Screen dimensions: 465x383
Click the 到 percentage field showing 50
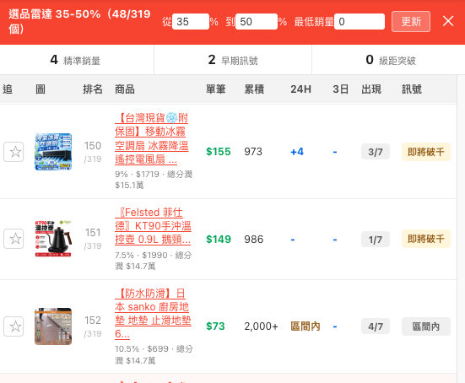click(257, 21)
